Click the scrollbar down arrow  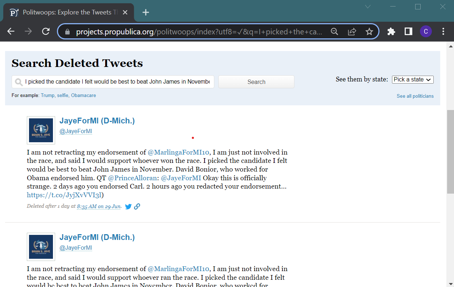click(450, 283)
